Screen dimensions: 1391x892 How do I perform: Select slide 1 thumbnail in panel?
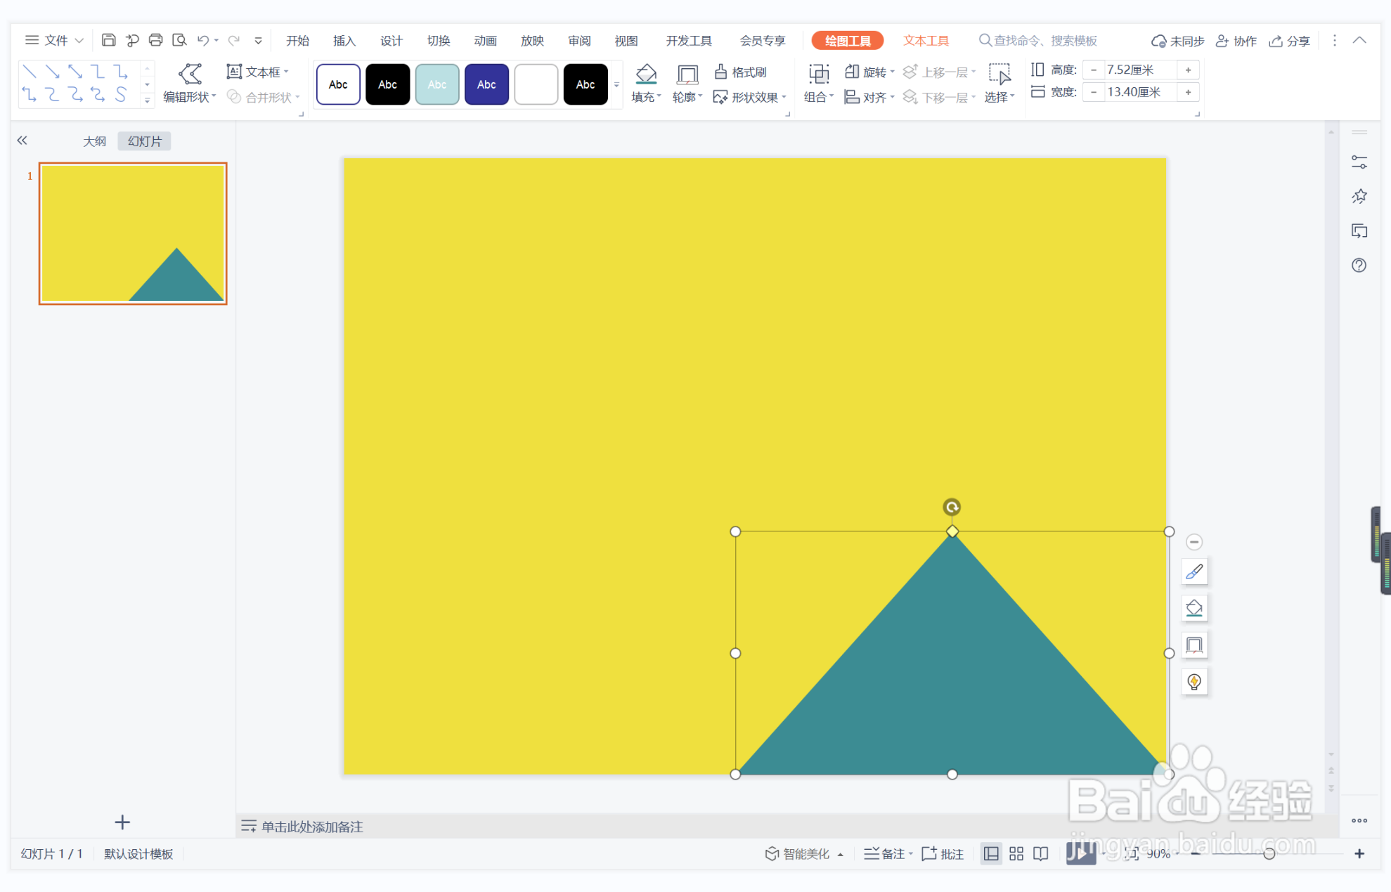[133, 233]
